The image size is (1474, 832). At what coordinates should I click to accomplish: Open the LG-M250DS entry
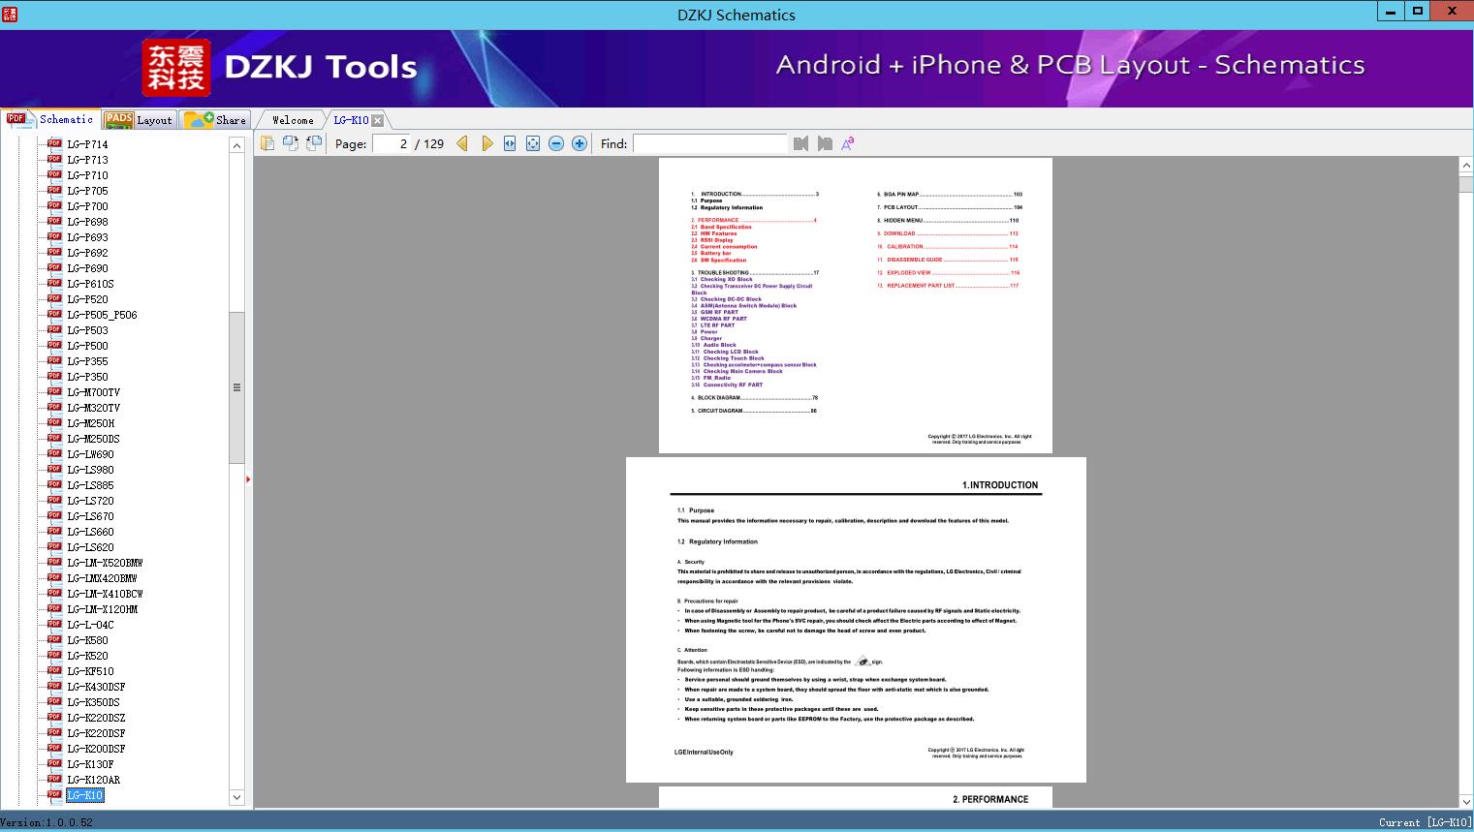pos(93,439)
